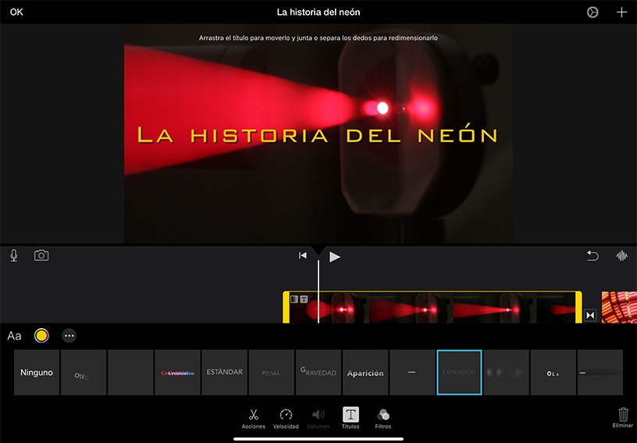
Task: Select the GRAVEDAD title style
Action: coord(318,372)
